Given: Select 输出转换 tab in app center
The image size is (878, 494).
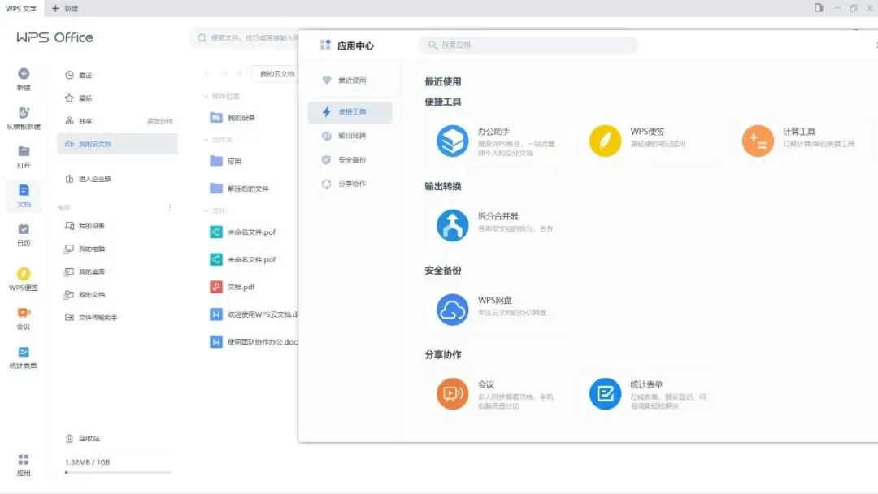Looking at the screenshot, I should (x=350, y=136).
